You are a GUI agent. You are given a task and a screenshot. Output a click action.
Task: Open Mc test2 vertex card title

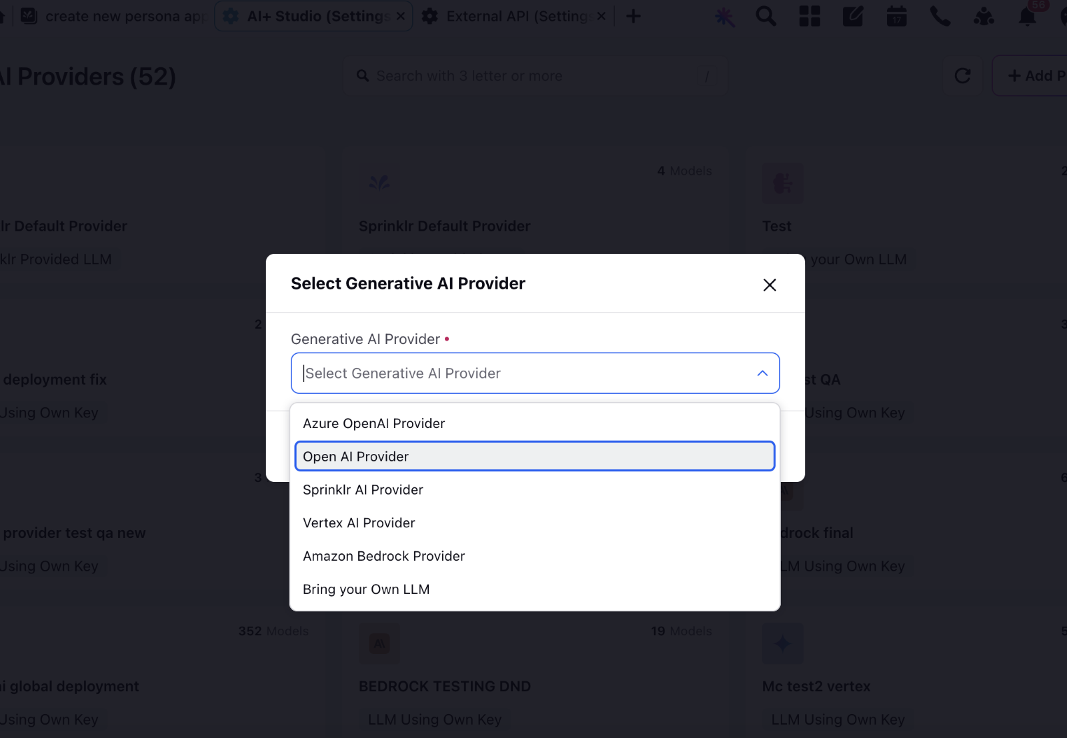click(x=816, y=686)
